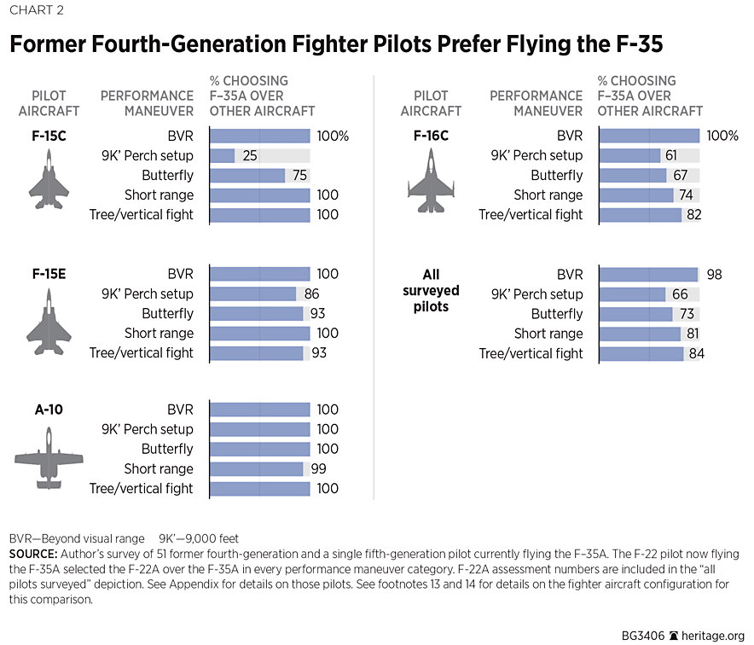This screenshot has width=754, height=645.
Task: Select the F-15C Butterfly 75 percent bar
Action: [x=246, y=175]
